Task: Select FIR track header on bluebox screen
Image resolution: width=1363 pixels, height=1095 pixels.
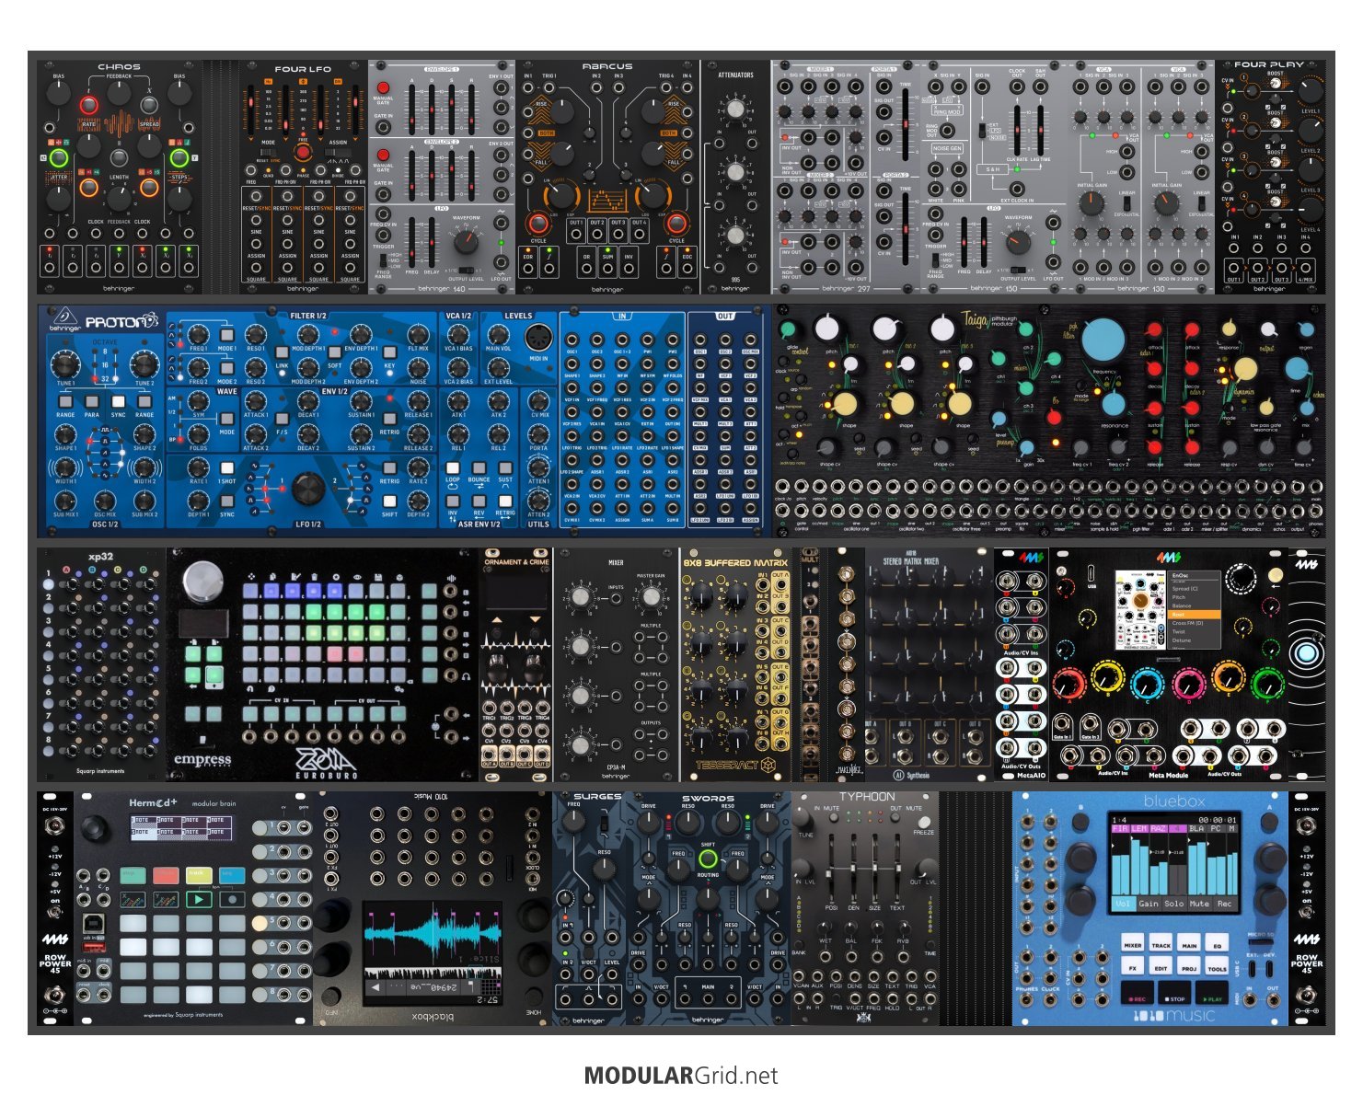Action: click(1120, 828)
